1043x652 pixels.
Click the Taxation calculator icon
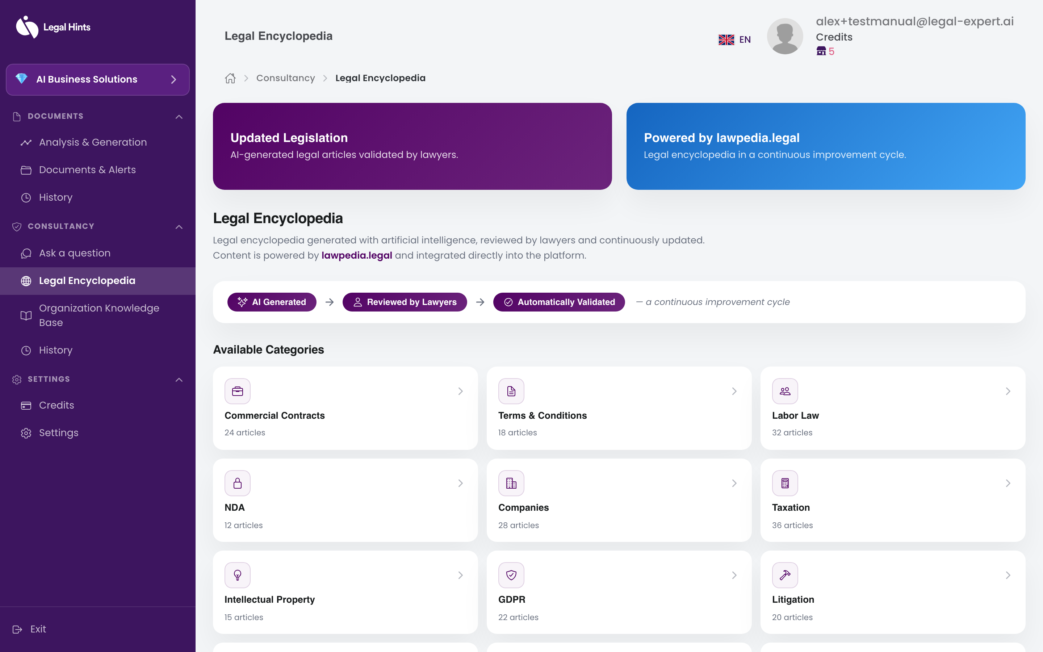pos(785,483)
